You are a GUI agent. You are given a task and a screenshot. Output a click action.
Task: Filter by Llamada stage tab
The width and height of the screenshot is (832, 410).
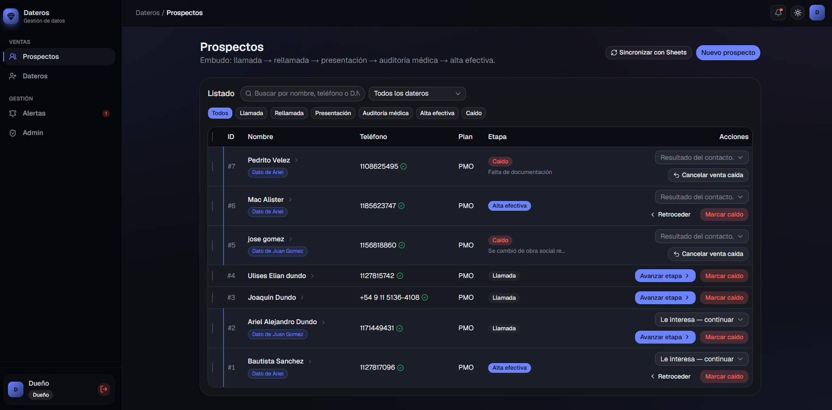pyautogui.click(x=251, y=113)
